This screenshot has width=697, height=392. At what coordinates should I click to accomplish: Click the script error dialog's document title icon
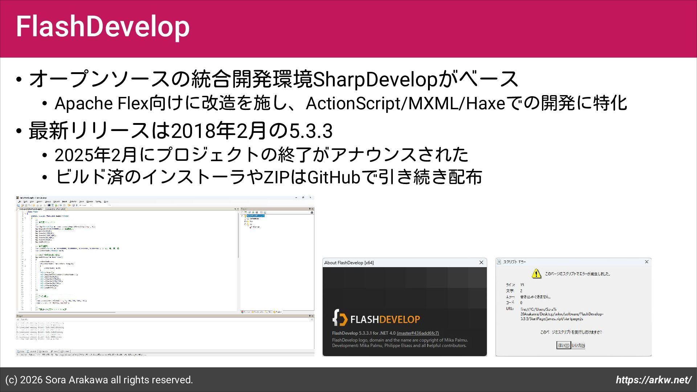(499, 262)
